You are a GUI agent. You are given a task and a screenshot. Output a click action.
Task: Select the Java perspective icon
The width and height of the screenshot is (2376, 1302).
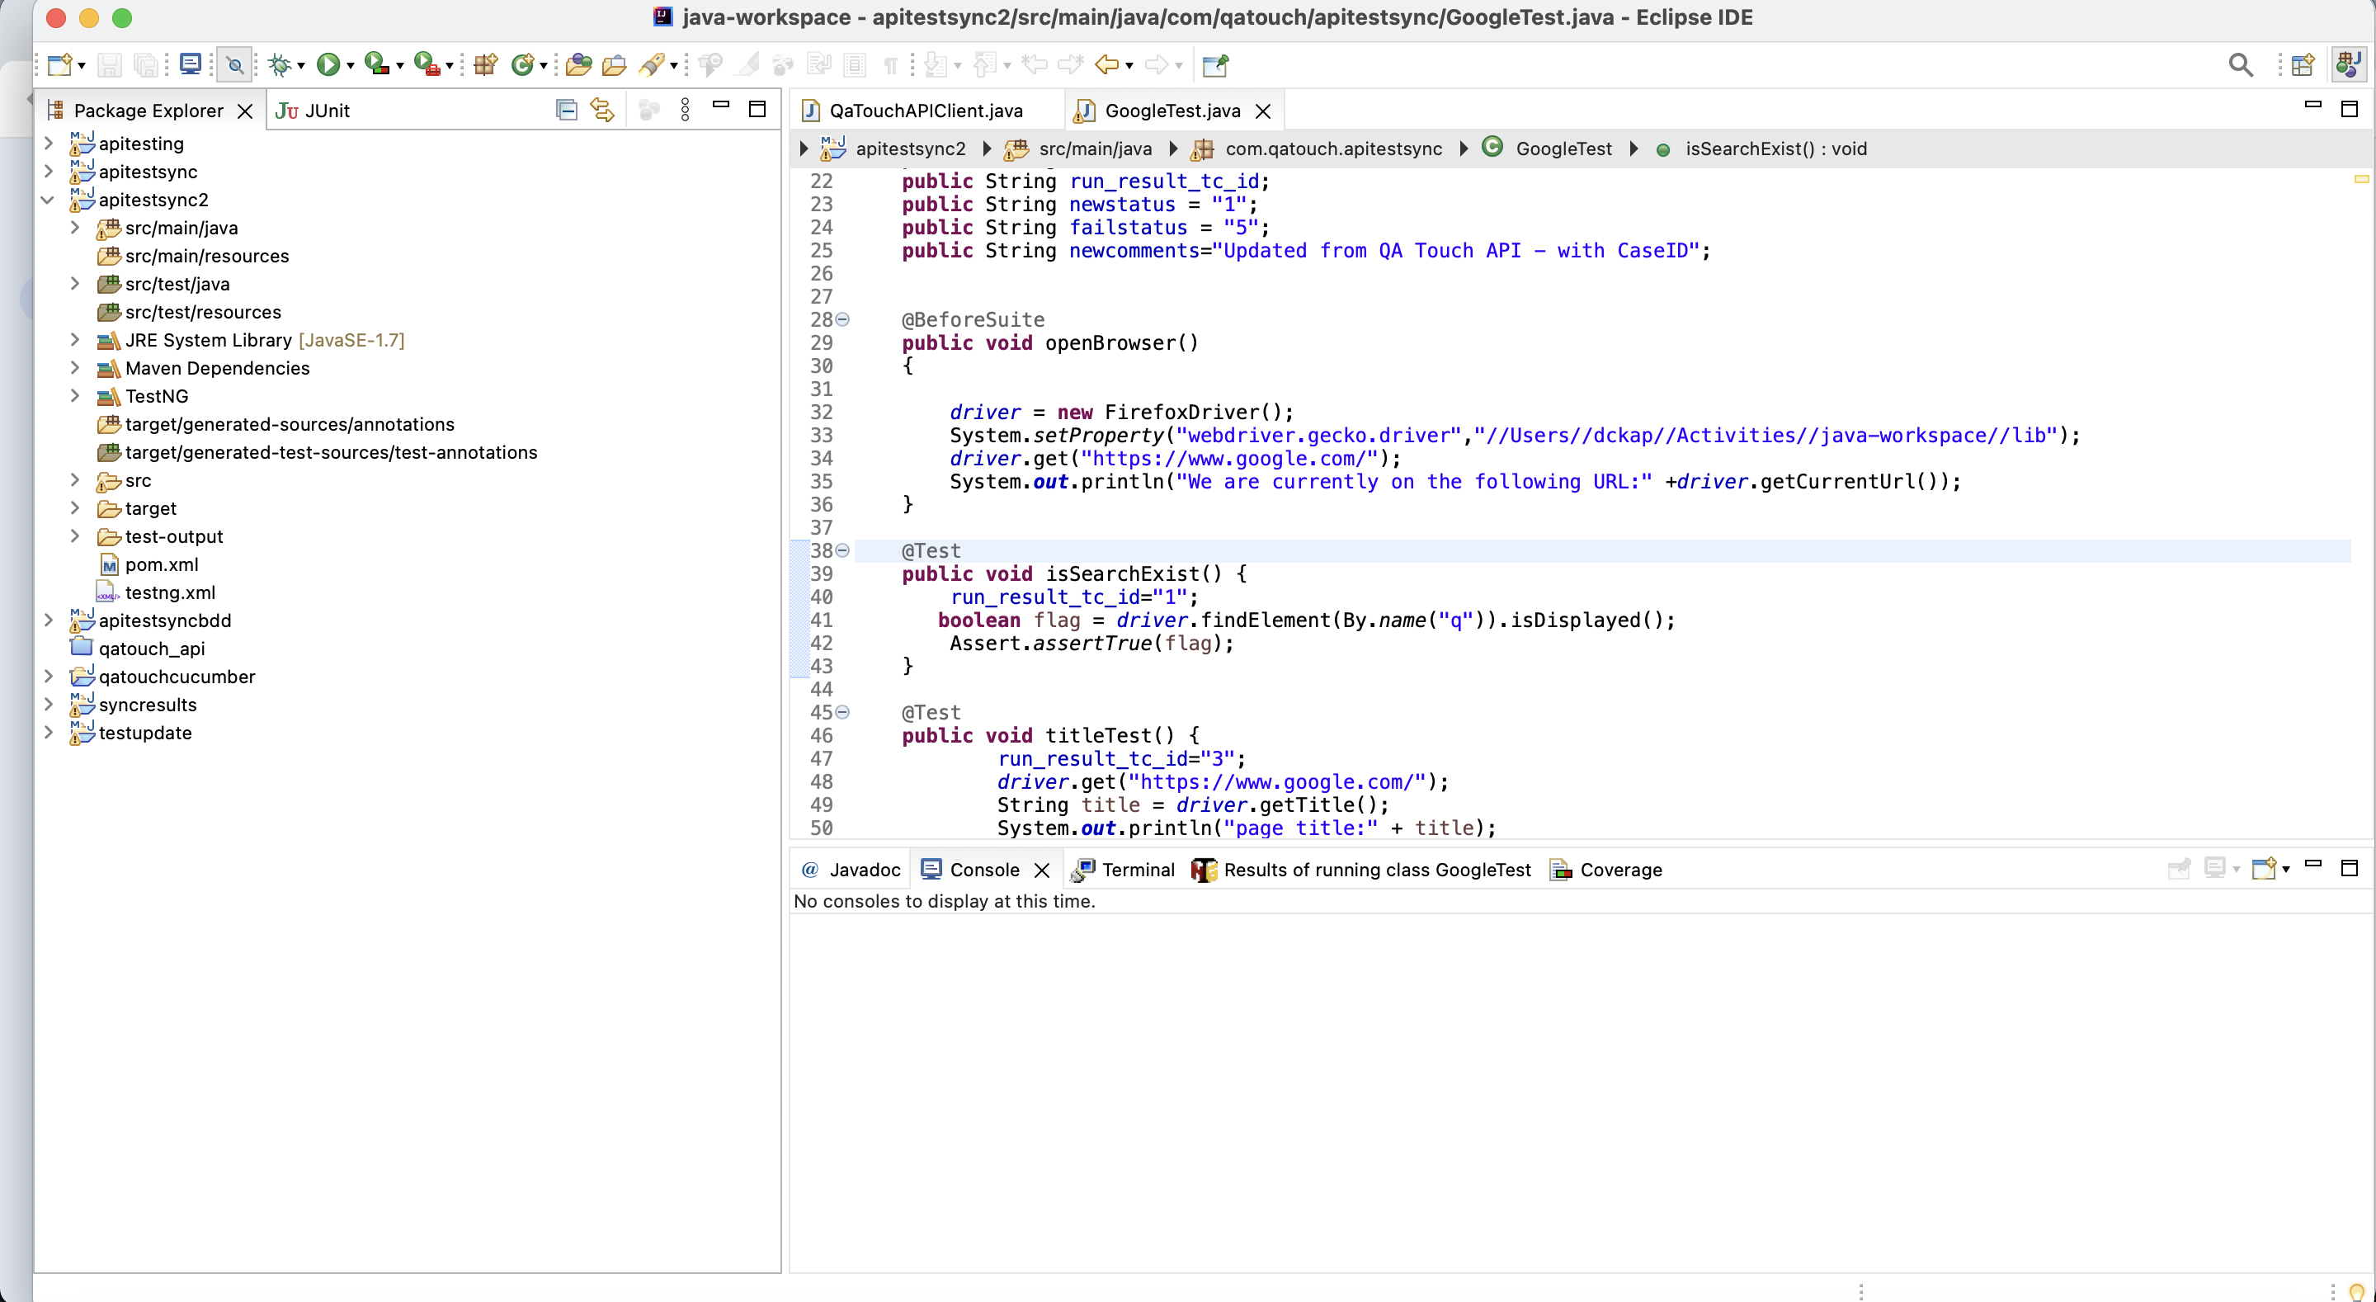2348,64
